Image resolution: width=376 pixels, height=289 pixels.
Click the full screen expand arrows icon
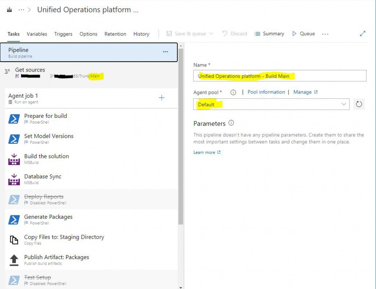362,34
